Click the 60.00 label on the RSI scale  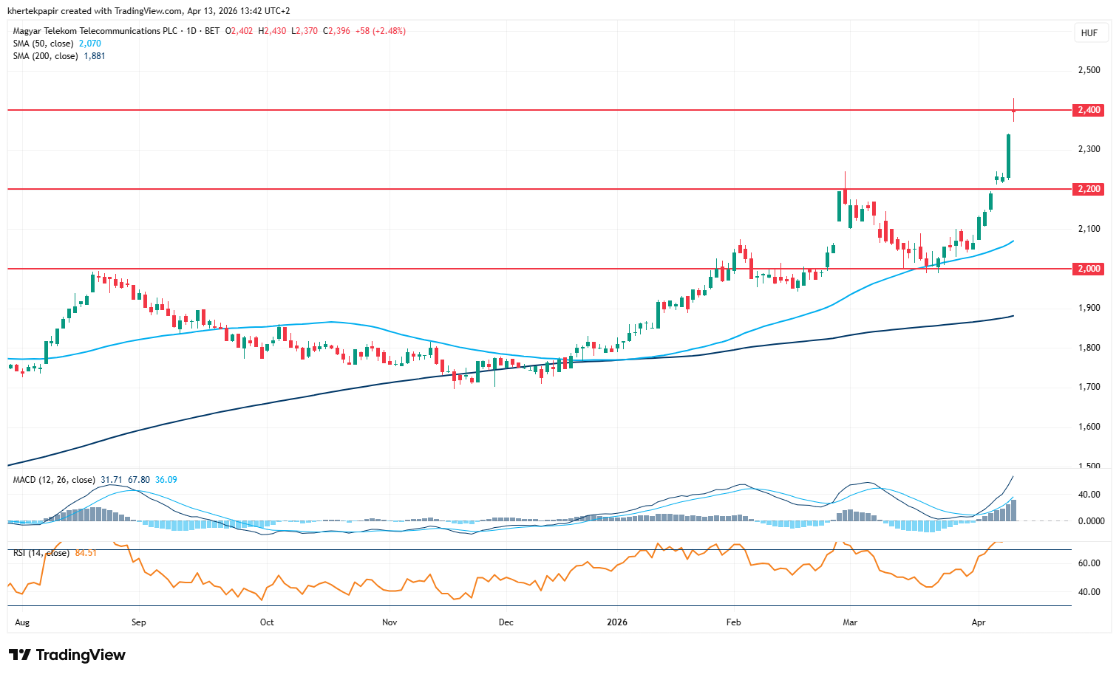1089,563
